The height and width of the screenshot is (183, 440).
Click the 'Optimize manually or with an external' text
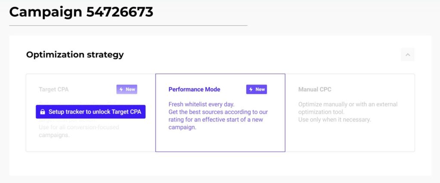click(348, 104)
